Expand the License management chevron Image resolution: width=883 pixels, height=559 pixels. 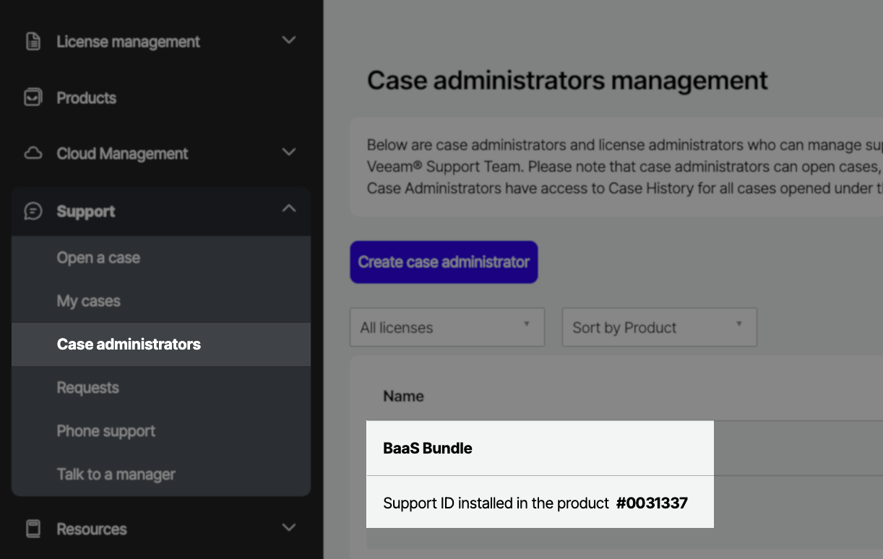[288, 40]
